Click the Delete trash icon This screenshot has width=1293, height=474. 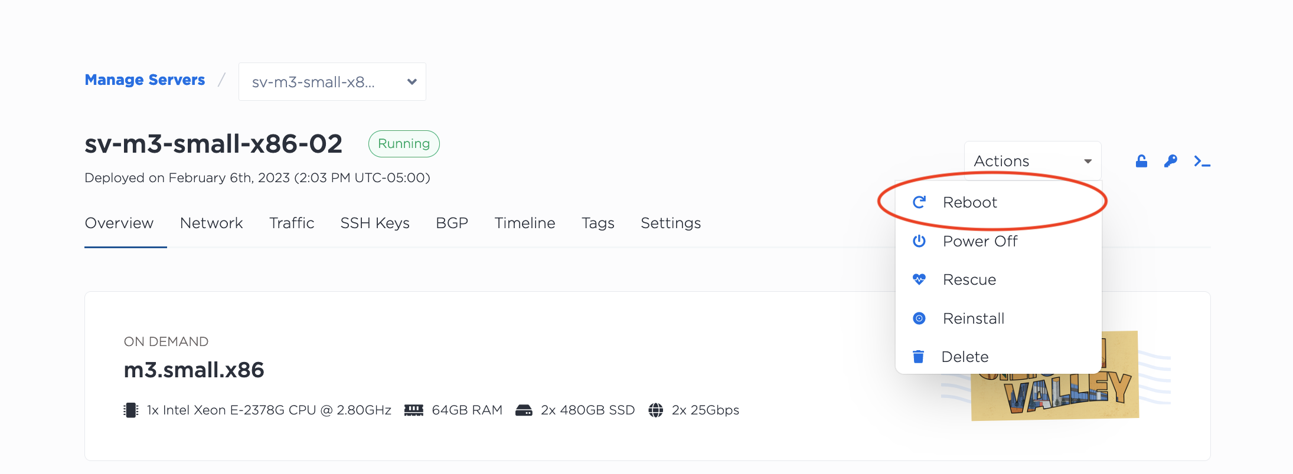coord(918,357)
